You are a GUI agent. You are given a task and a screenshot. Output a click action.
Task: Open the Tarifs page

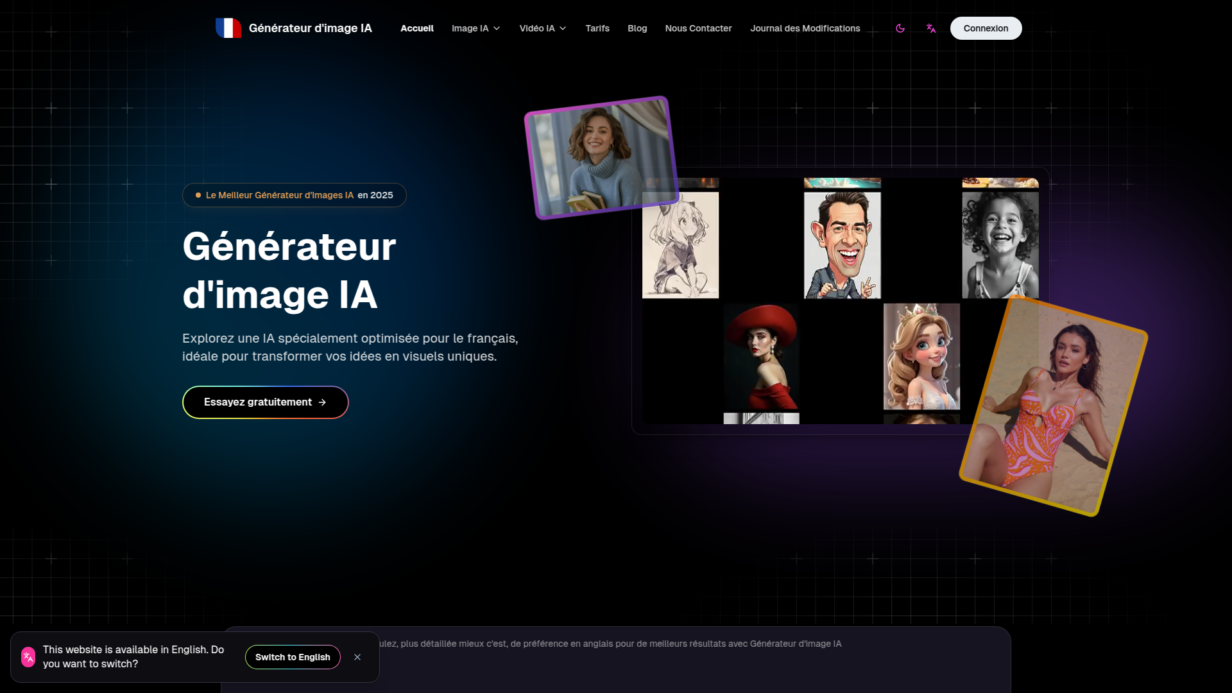point(597,28)
